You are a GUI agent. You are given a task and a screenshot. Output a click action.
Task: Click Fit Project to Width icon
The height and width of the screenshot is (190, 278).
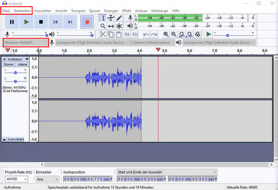click(x=190, y=34)
